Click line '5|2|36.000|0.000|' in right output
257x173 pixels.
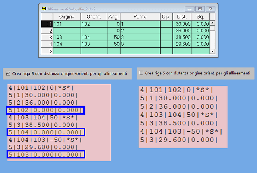(x=179, y=106)
